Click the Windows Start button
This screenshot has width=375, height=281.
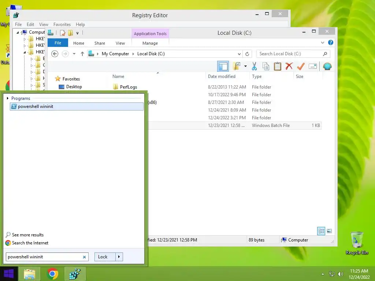(x=9, y=274)
